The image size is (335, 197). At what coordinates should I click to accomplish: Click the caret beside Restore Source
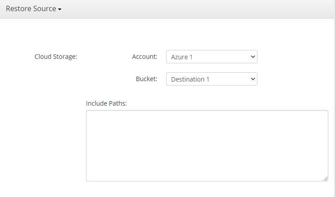click(60, 9)
